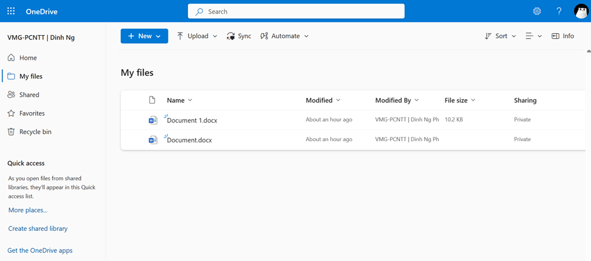Image resolution: width=591 pixels, height=261 pixels.
Task: Click Get the OneDrive apps link
Action: coord(40,251)
